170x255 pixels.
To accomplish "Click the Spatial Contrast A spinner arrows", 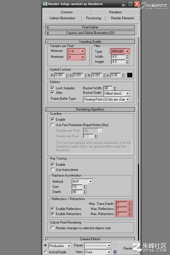I will point(123,75).
